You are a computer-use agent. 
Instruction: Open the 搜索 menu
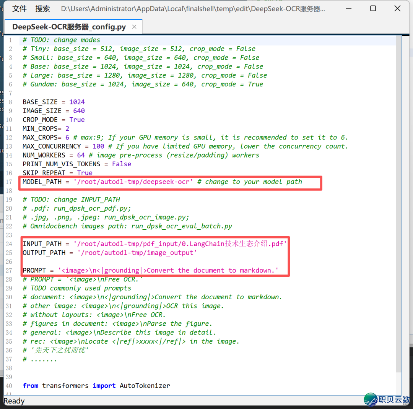[42, 8]
